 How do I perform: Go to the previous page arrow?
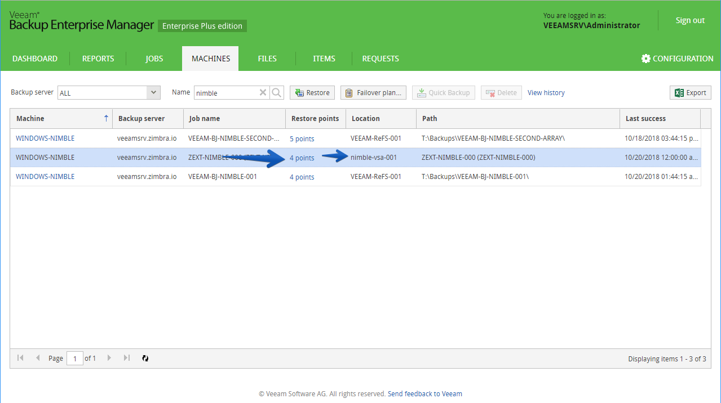[x=38, y=358]
